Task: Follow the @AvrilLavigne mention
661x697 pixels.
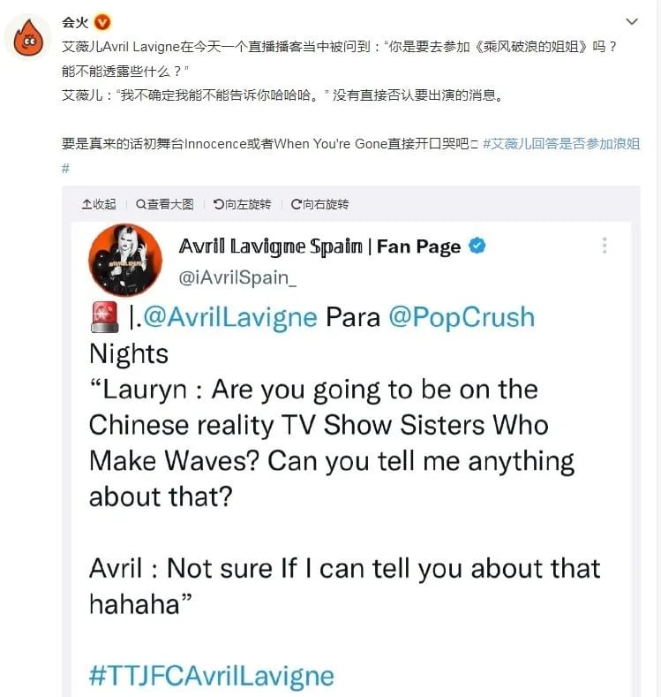Action: (230, 317)
